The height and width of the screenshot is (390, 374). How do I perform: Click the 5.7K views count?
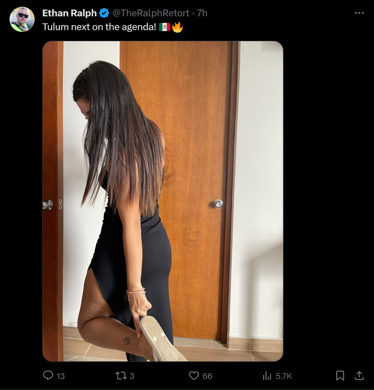click(x=284, y=376)
